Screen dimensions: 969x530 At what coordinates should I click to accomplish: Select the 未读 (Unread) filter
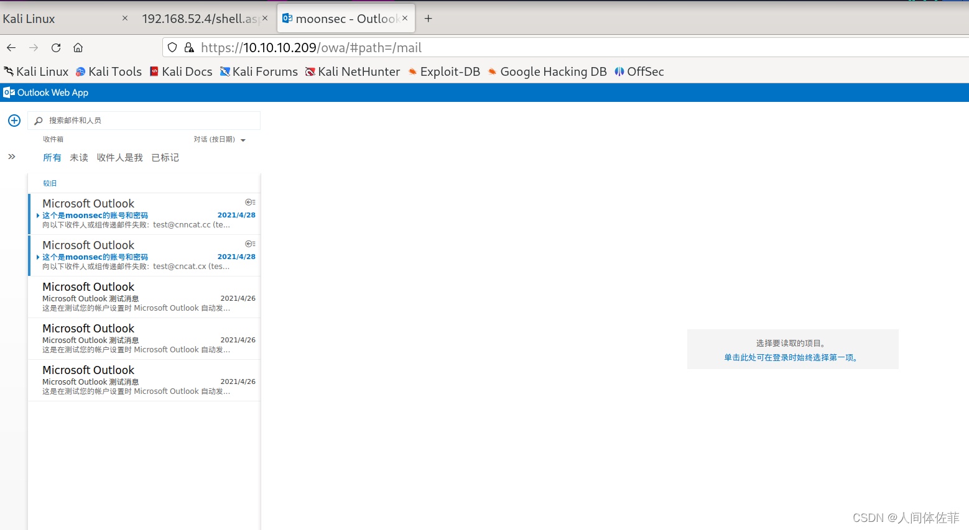click(x=79, y=158)
